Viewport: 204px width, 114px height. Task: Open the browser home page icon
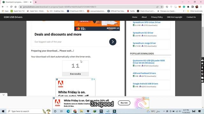click(16, 7)
